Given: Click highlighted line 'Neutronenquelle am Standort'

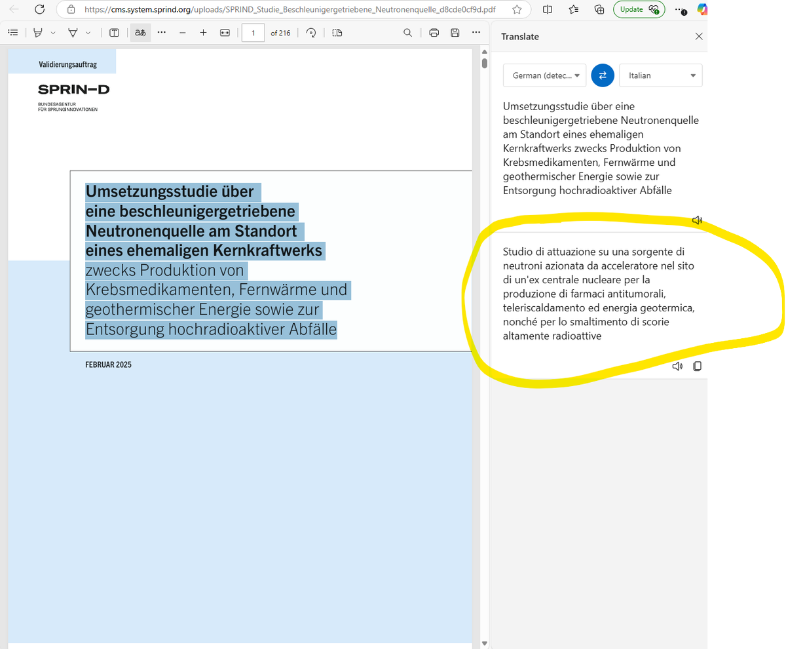Looking at the screenshot, I should (x=195, y=231).
